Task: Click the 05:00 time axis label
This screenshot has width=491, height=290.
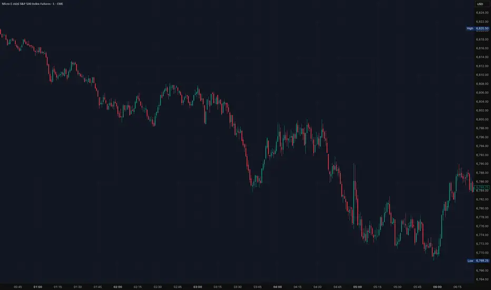Action: [357, 287]
